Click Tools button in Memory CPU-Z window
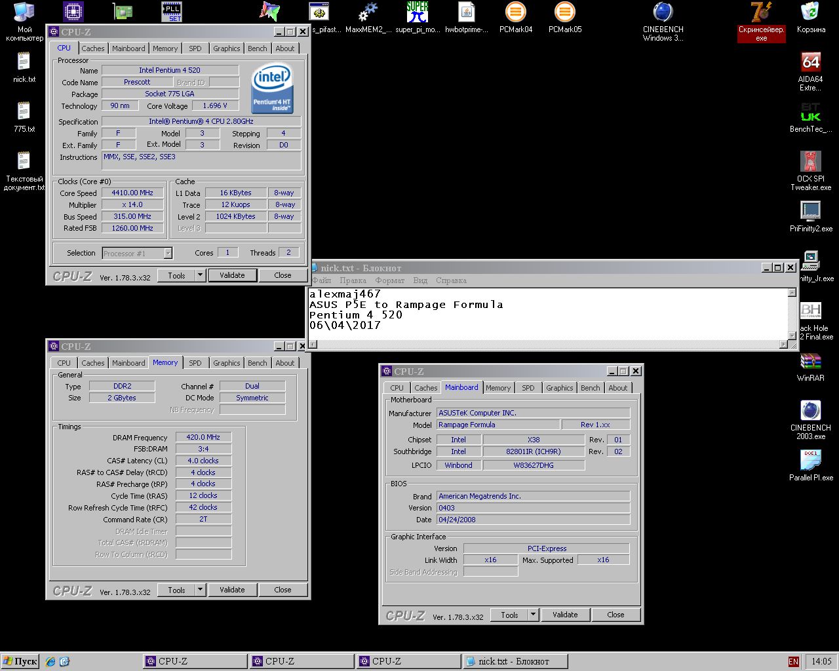The width and height of the screenshot is (839, 671). coord(176,590)
